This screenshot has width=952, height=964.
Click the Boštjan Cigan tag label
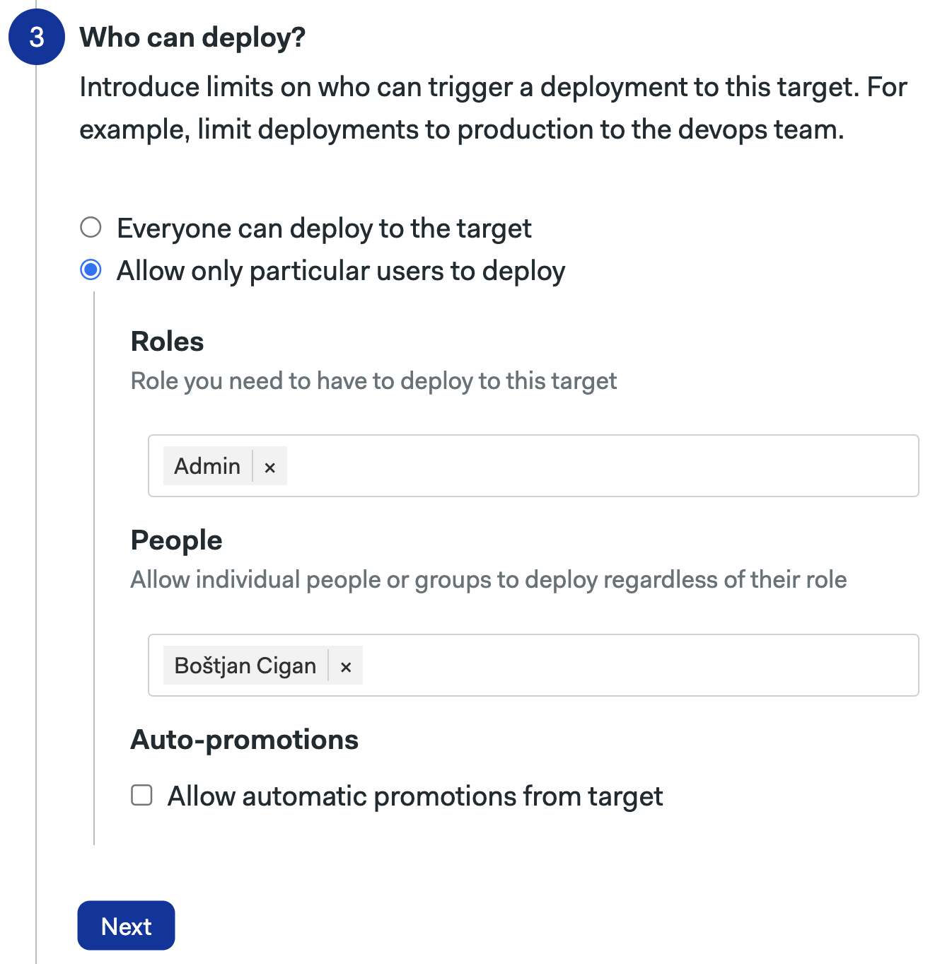coord(245,666)
